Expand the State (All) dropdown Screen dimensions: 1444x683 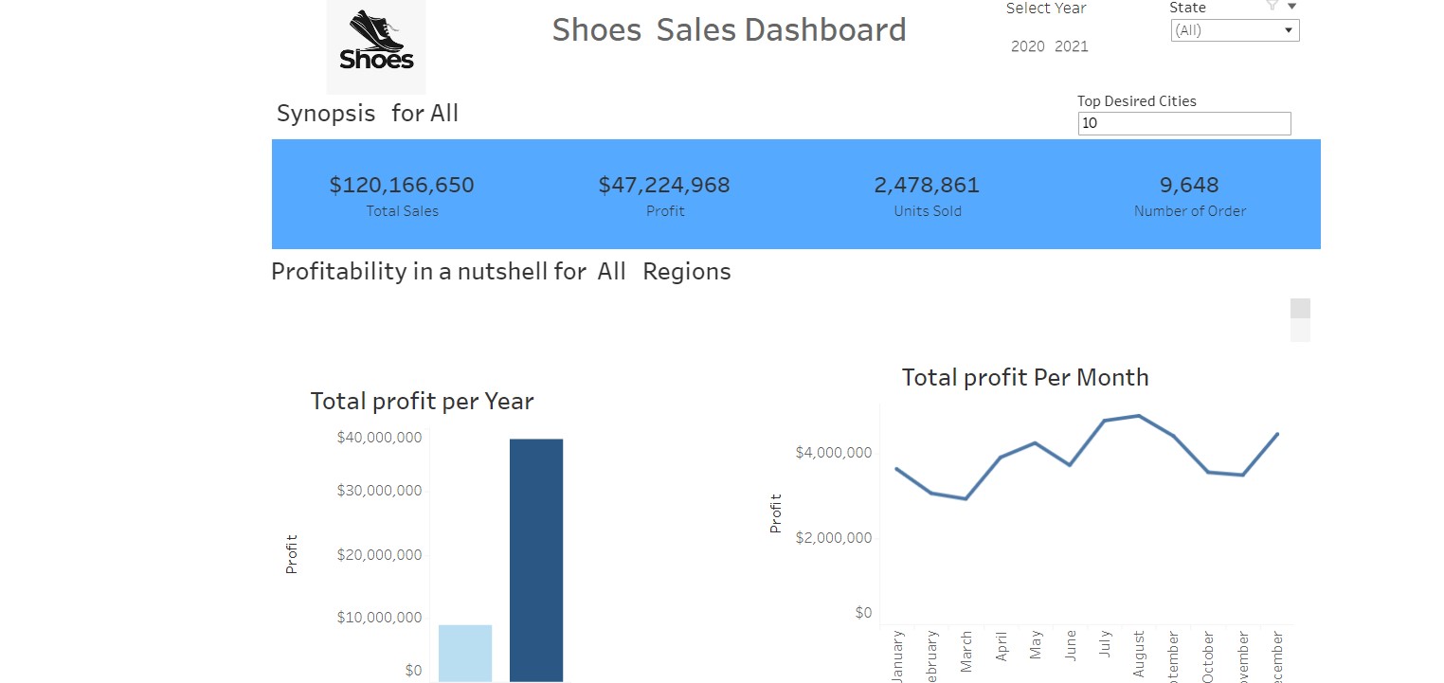pos(1235,30)
